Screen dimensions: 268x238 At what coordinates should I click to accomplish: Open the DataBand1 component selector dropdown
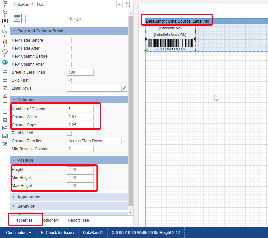point(119,4)
